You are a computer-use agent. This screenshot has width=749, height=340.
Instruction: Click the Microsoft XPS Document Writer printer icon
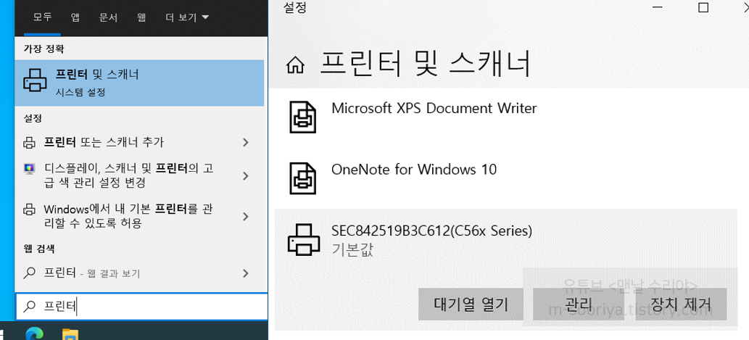pyautogui.click(x=302, y=117)
